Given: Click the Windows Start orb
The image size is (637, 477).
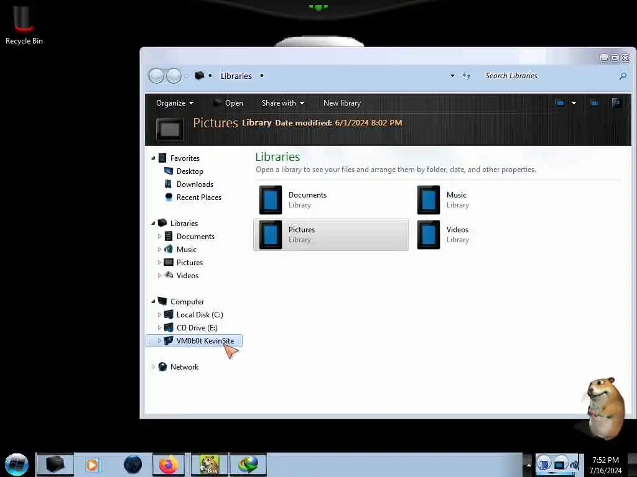Looking at the screenshot, I should pyautogui.click(x=17, y=465).
